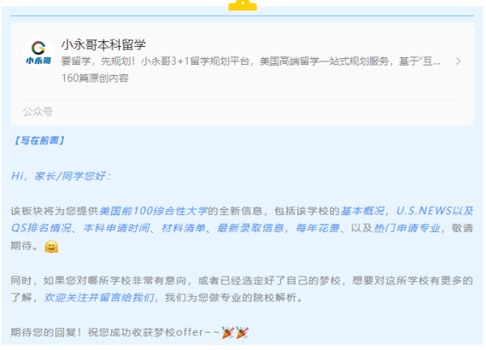The height and width of the screenshot is (350, 486).
Task: Click the account description starting 要留学，先规划
Action: coord(251,61)
